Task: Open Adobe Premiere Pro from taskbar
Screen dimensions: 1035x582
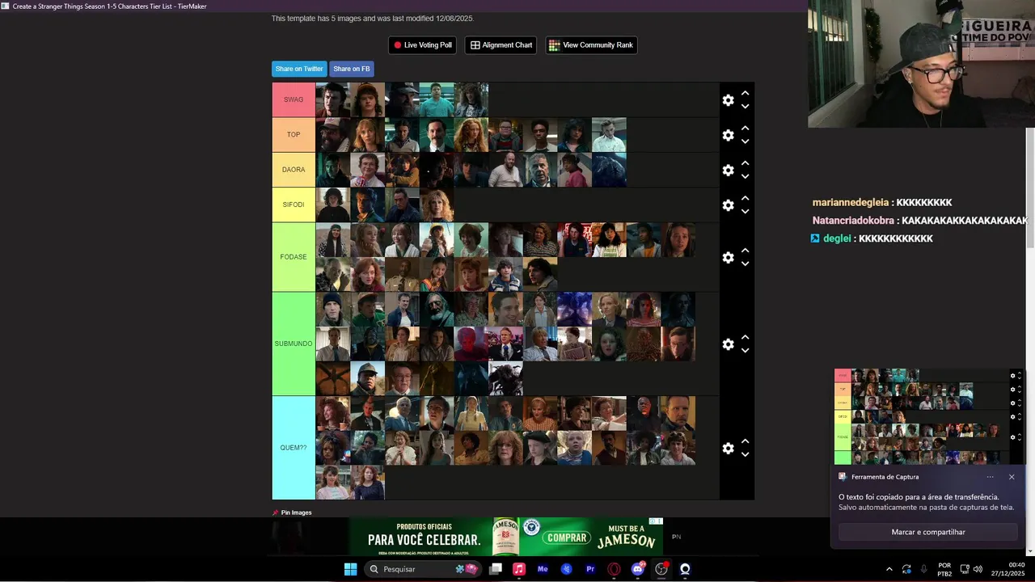Action: tap(590, 569)
